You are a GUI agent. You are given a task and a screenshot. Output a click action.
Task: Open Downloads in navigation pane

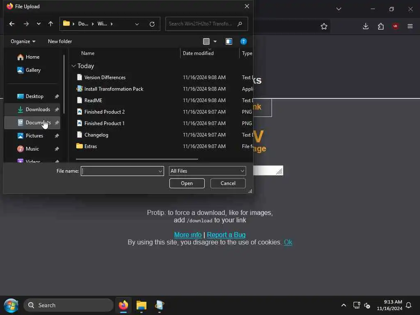[32, 109]
